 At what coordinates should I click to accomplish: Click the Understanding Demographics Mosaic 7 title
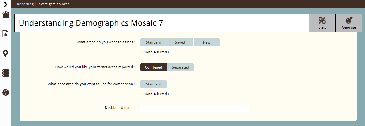[91, 23]
